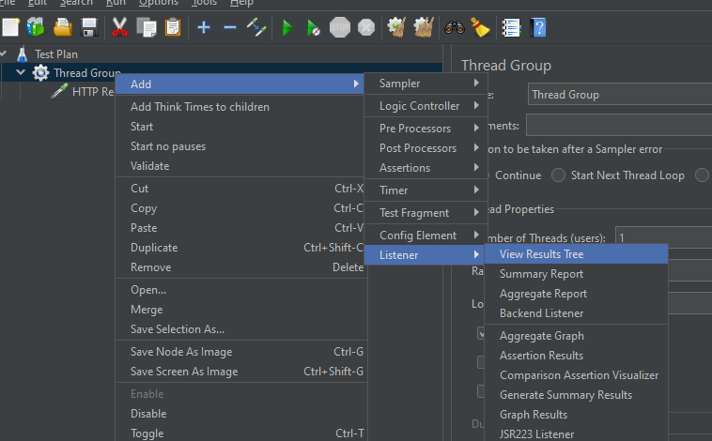Screen dimensions: 712x441
Task: Select Summary Report from Listener submenu
Action: point(541,274)
